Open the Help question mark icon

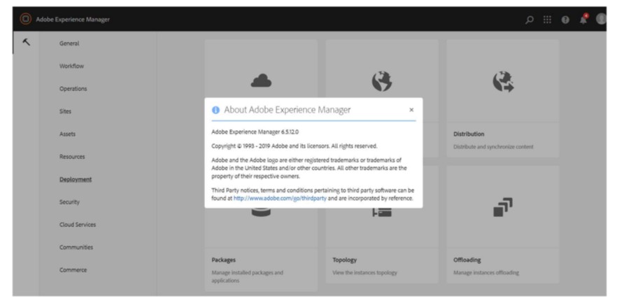click(x=565, y=20)
